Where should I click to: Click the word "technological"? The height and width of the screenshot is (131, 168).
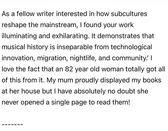click(131, 47)
